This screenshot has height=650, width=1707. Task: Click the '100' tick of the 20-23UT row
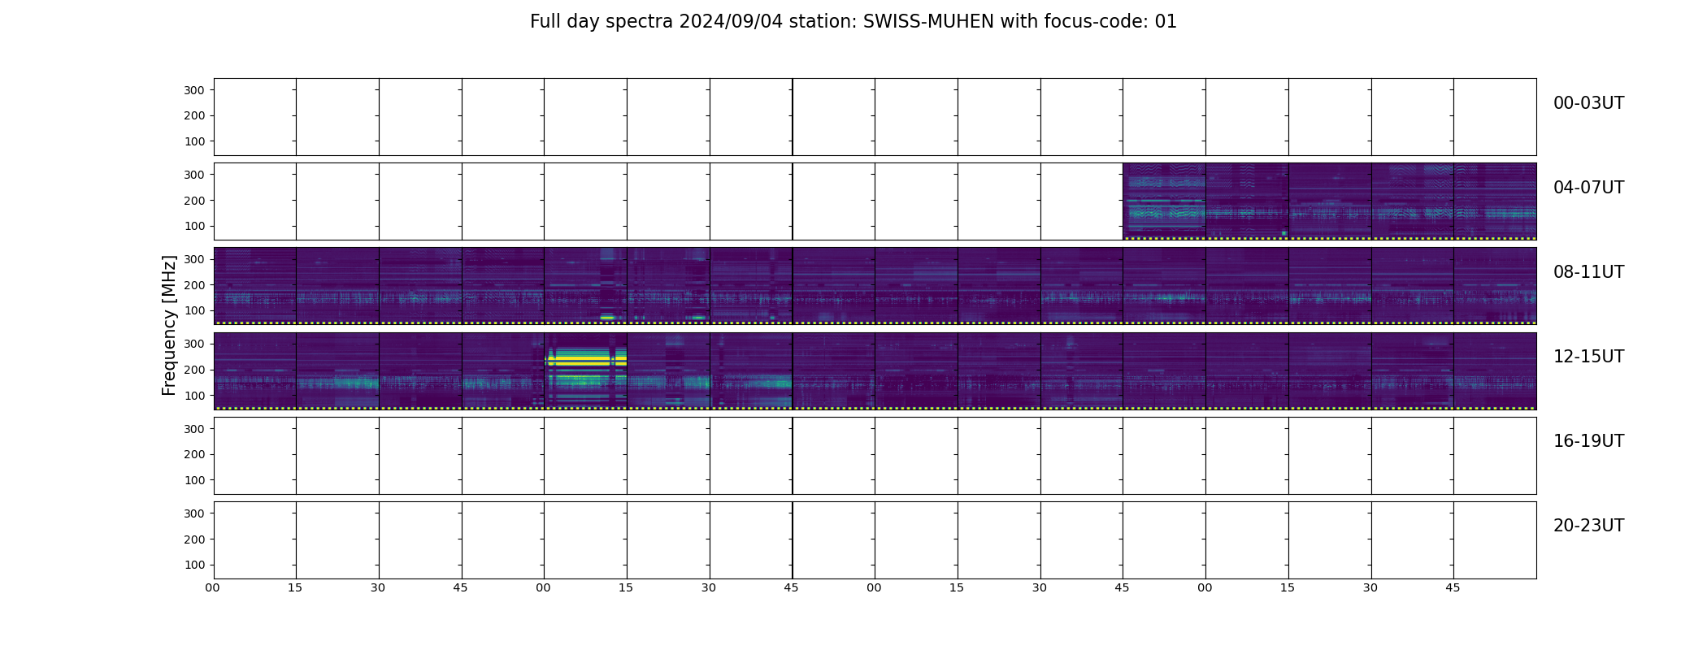pyautogui.click(x=194, y=565)
